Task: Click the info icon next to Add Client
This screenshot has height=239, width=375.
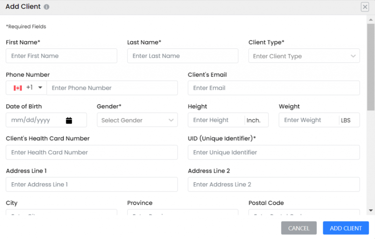Action: pos(46,6)
